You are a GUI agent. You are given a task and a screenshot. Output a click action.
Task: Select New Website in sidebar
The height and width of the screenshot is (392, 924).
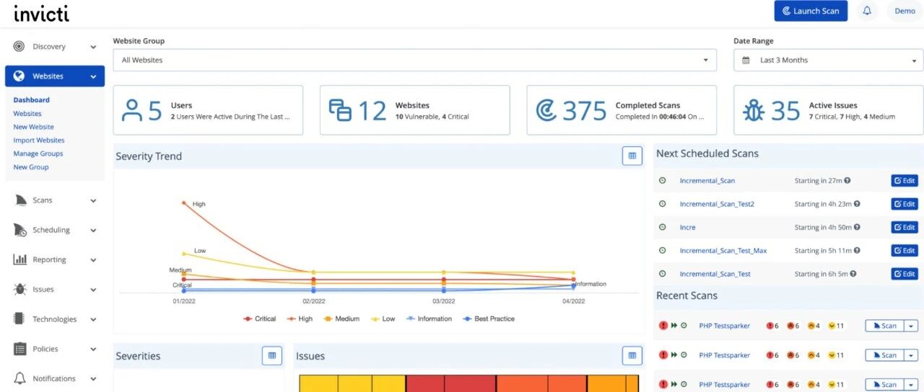pyautogui.click(x=33, y=127)
